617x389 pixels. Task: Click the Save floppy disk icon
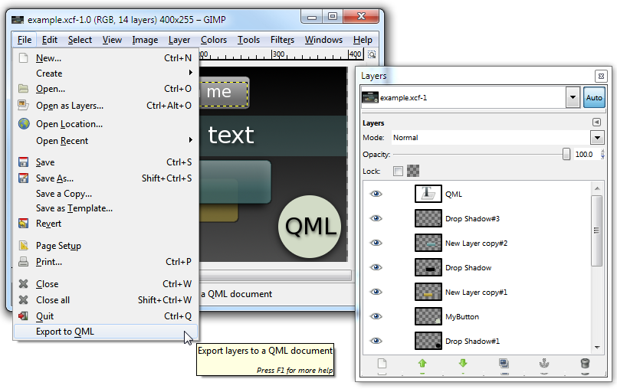click(24, 162)
